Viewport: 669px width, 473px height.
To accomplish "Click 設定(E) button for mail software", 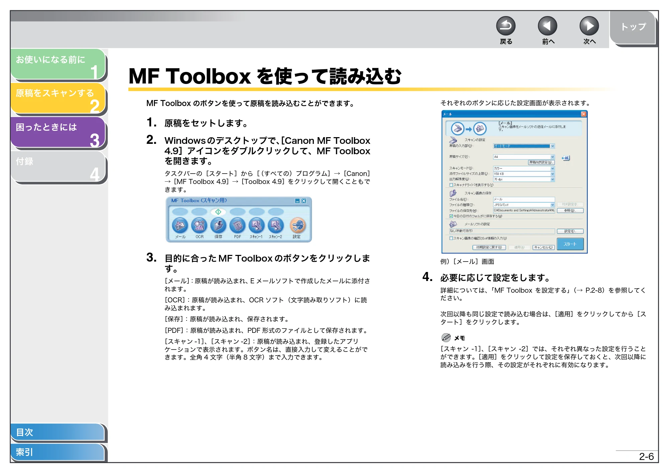I will pyautogui.click(x=570, y=231).
